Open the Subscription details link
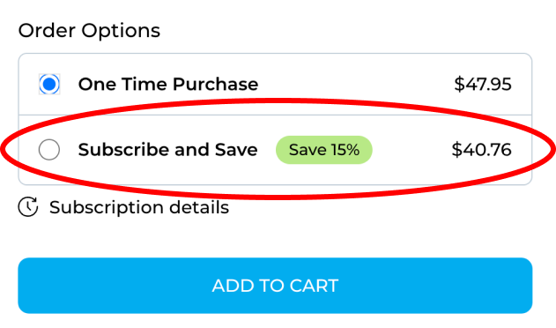Viewport: 556px width, 328px height. 139,207
